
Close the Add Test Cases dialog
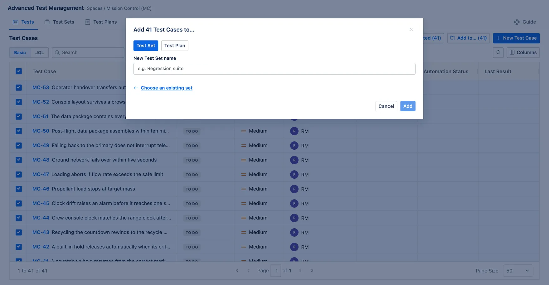(x=411, y=30)
